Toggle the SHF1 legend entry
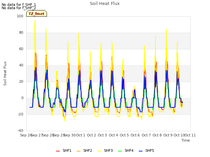Viewport: 210px width, 157px height. click(64, 150)
